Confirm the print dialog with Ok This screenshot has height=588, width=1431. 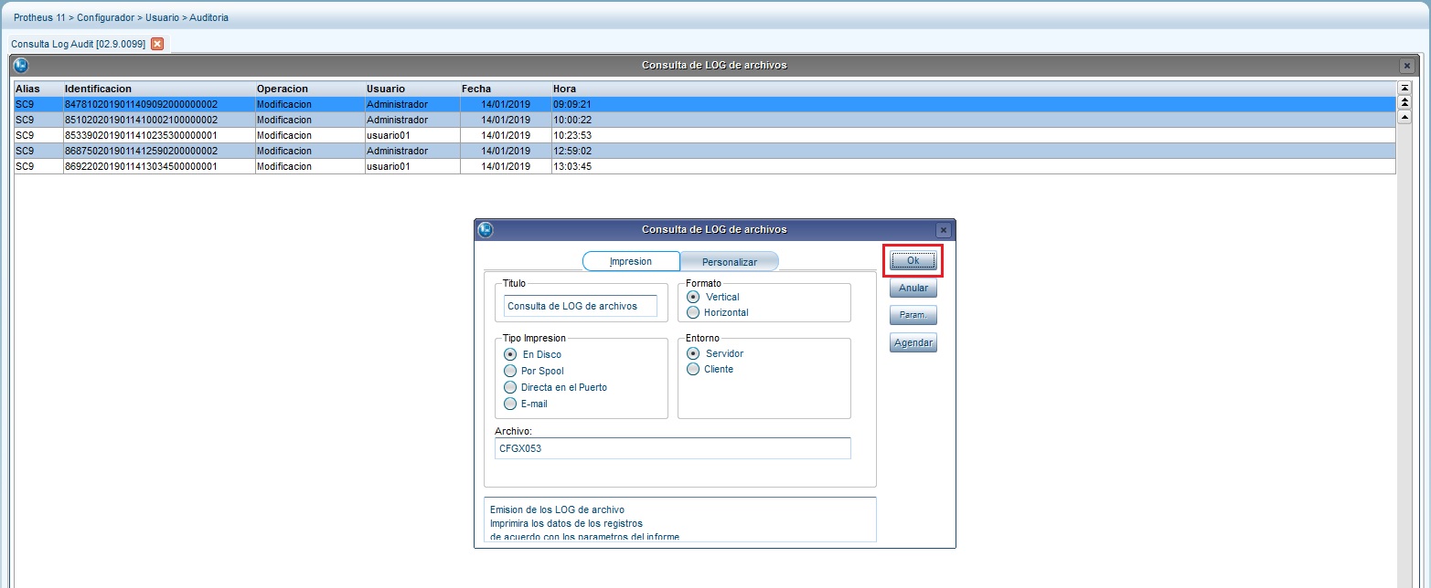913,260
